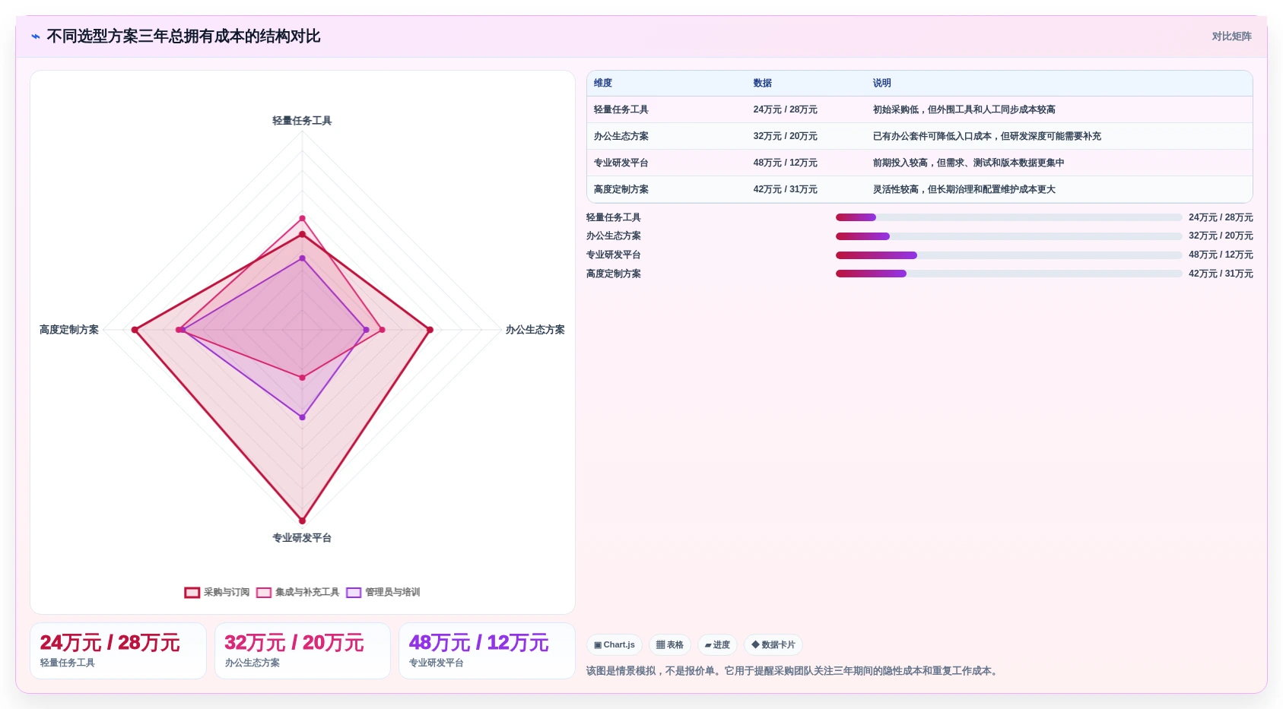The image size is (1283, 709).
Task: Click the 专业研发平台 progress bar
Action: (x=1008, y=255)
